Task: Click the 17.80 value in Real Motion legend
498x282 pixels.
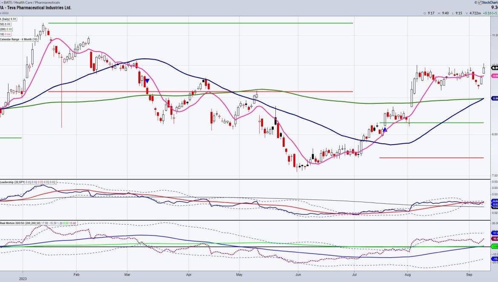Action: (45, 223)
